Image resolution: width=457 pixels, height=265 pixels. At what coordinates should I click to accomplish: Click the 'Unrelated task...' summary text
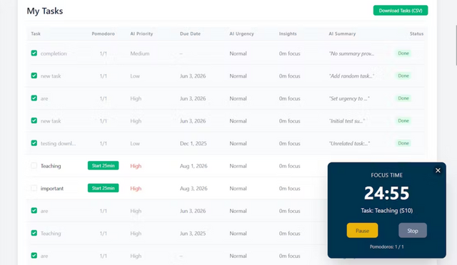[x=349, y=143]
